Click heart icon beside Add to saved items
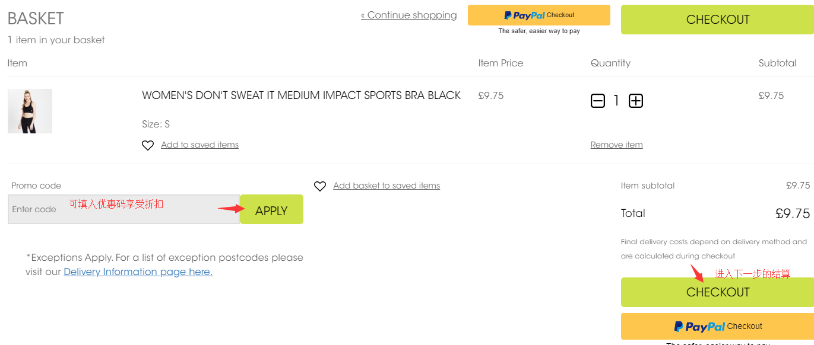Image resolution: width=814 pixels, height=345 pixels. pos(148,145)
